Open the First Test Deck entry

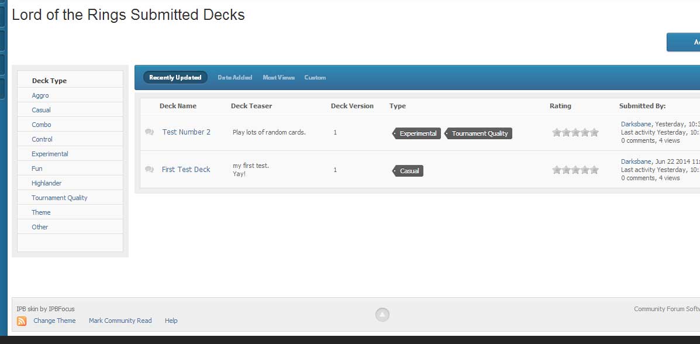coord(186,169)
